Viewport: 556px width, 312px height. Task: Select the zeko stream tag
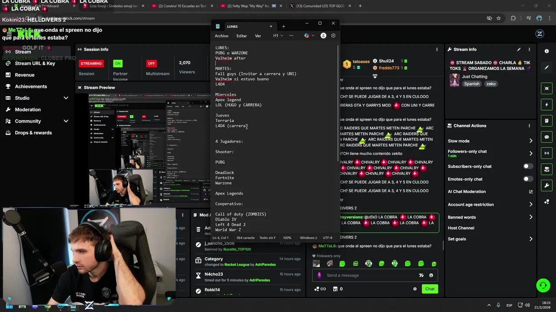coord(491,84)
